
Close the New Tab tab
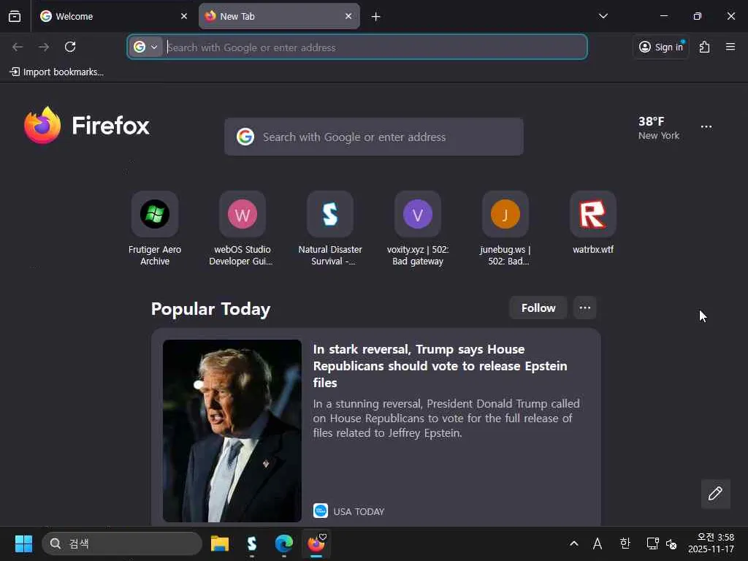348,16
